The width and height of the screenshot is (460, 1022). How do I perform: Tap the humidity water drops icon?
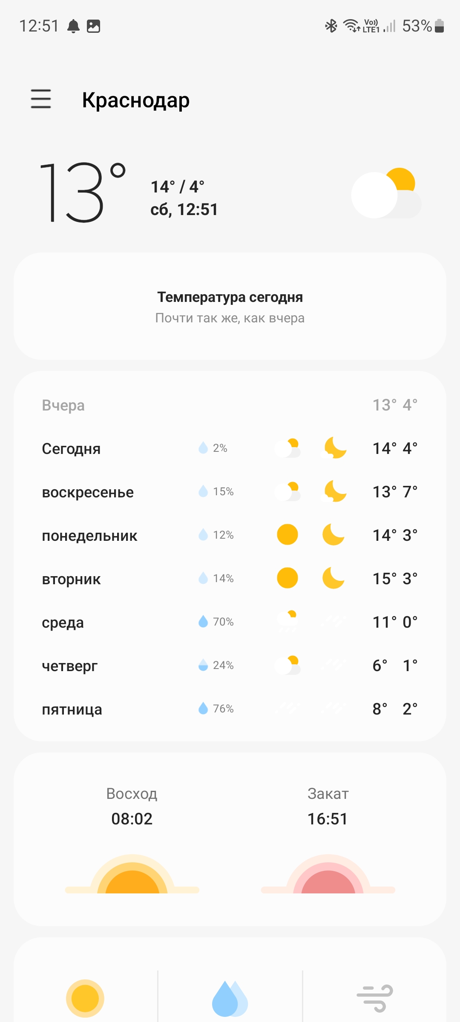click(230, 998)
